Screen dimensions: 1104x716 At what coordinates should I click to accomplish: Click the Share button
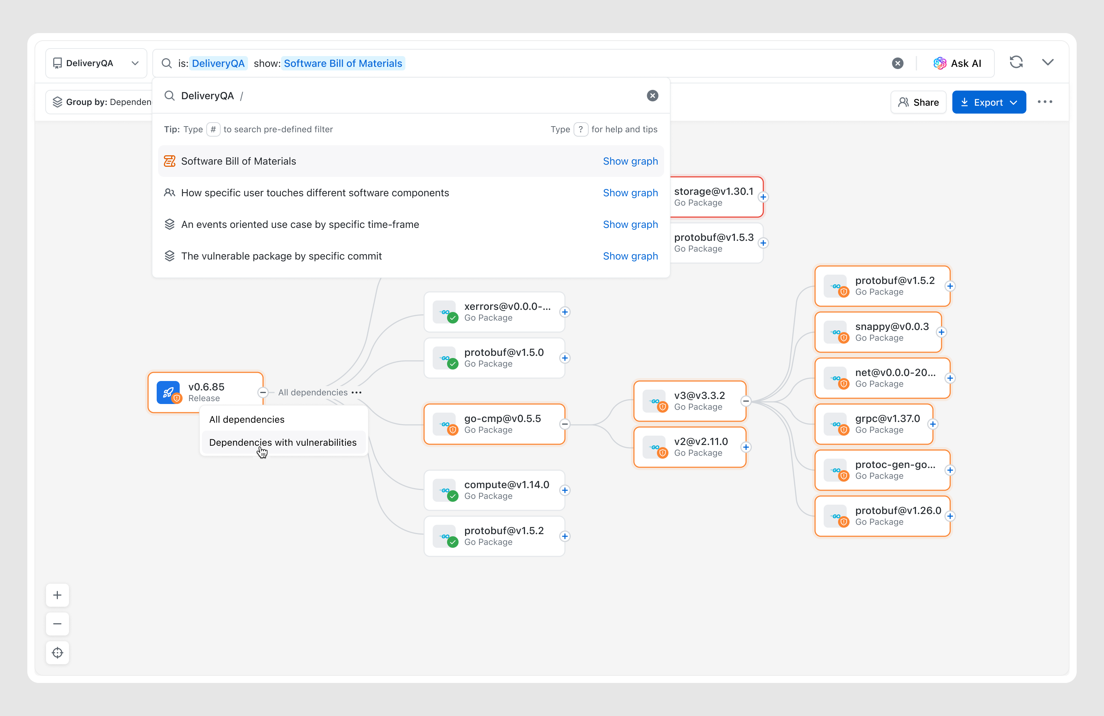(918, 102)
